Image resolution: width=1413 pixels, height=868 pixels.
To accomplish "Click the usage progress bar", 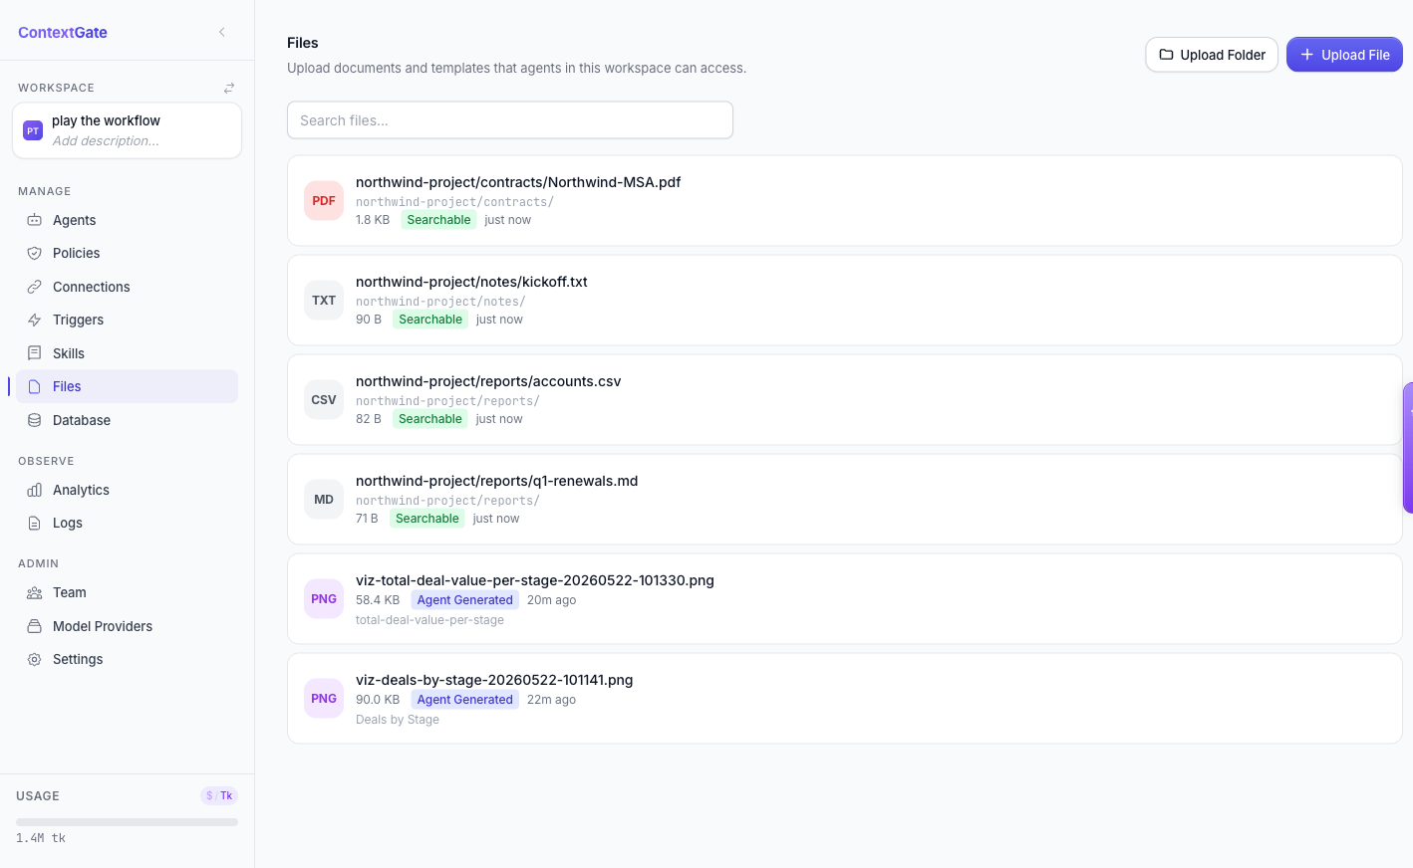I will [127, 822].
